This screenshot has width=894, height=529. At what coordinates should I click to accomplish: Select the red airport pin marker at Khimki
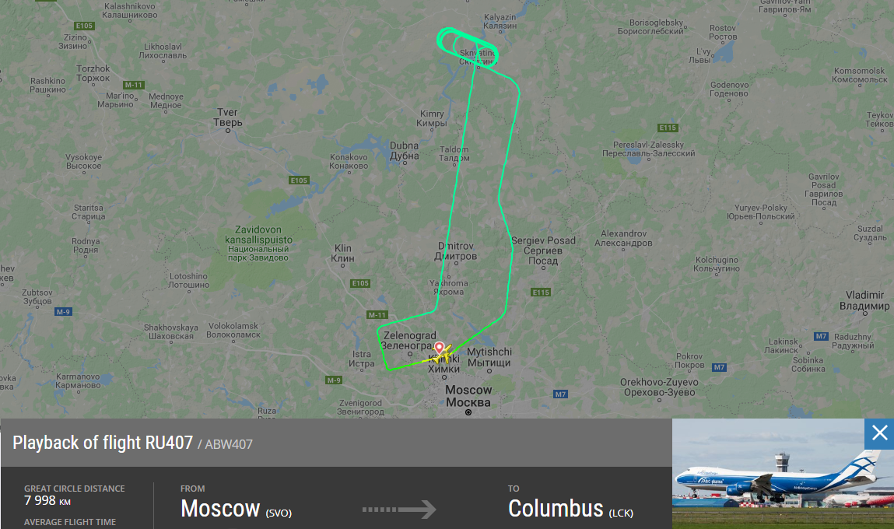pyautogui.click(x=439, y=347)
